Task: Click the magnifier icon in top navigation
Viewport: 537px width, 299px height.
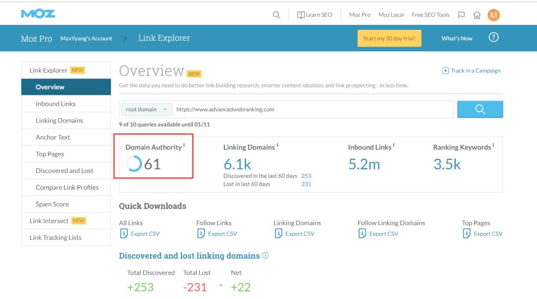Action: coord(276,15)
